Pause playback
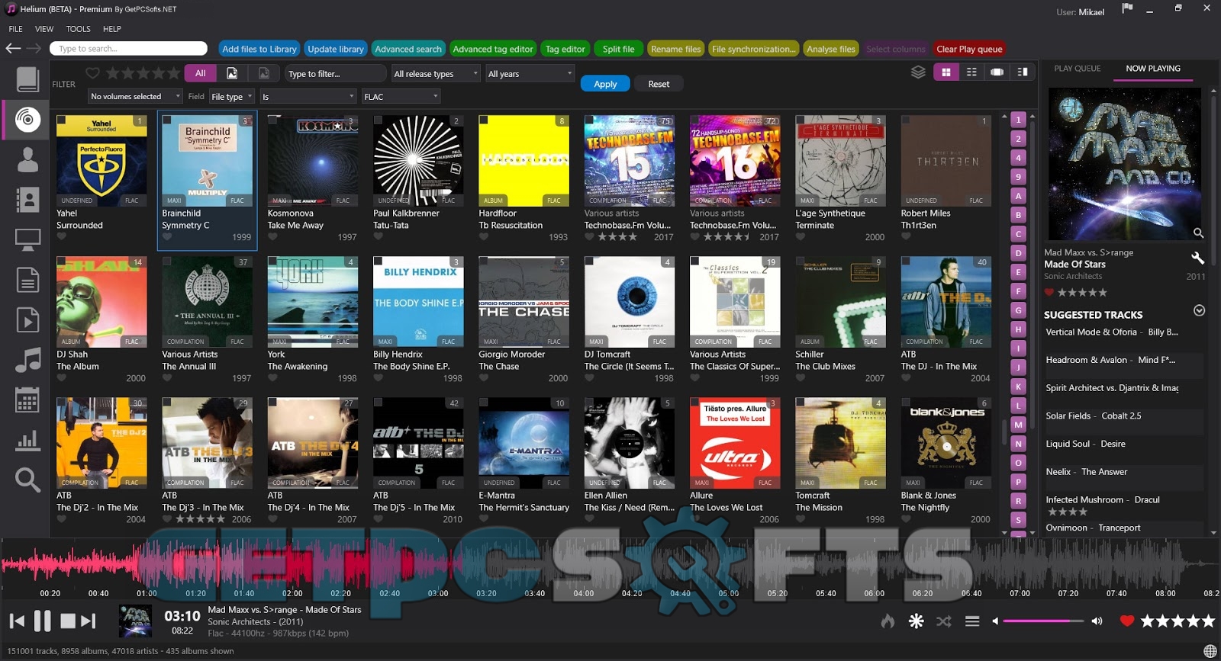 [x=43, y=621]
